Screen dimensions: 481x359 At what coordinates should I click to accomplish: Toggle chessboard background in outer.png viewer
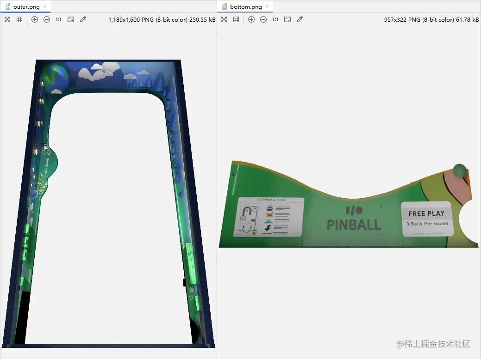point(8,19)
